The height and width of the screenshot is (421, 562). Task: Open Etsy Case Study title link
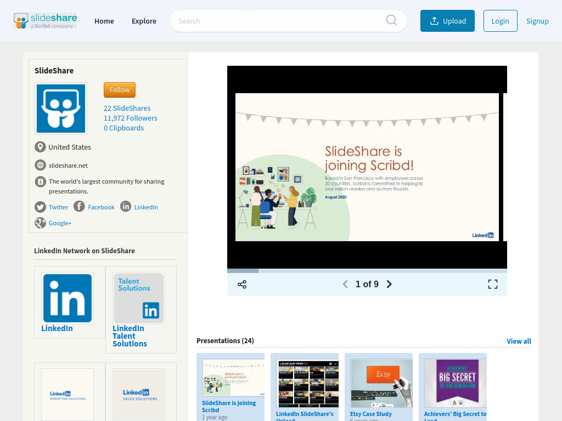pyautogui.click(x=371, y=414)
